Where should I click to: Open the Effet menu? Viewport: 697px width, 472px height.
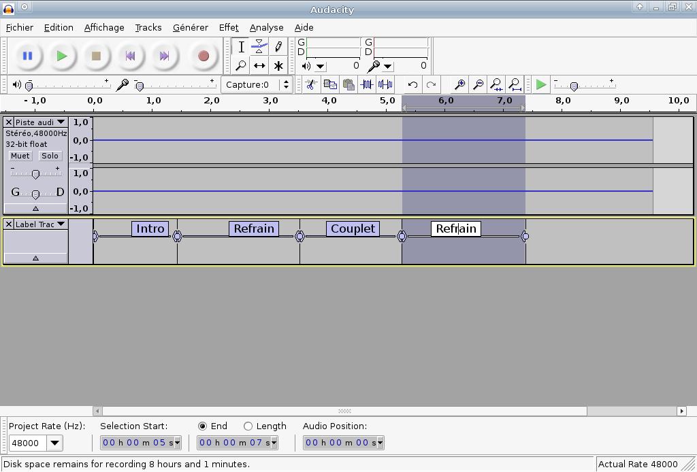pyautogui.click(x=229, y=28)
